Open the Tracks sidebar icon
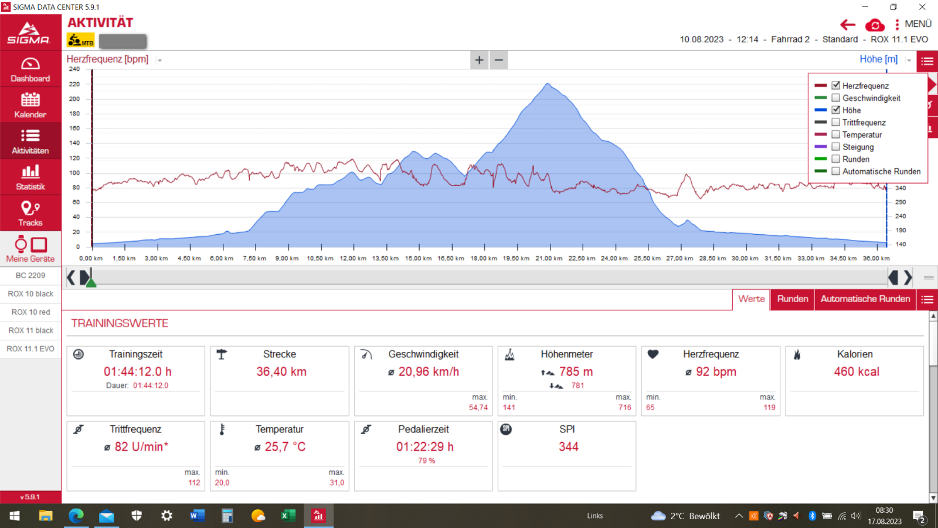Viewport: 938px width, 528px height. pos(30,214)
